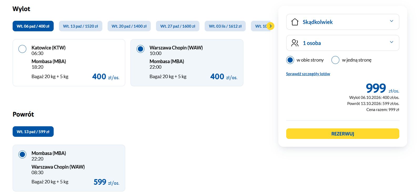The width and height of the screenshot is (418, 196).
Task: Click the 'Cena razem: 999 zł' line
Action: tap(383, 110)
